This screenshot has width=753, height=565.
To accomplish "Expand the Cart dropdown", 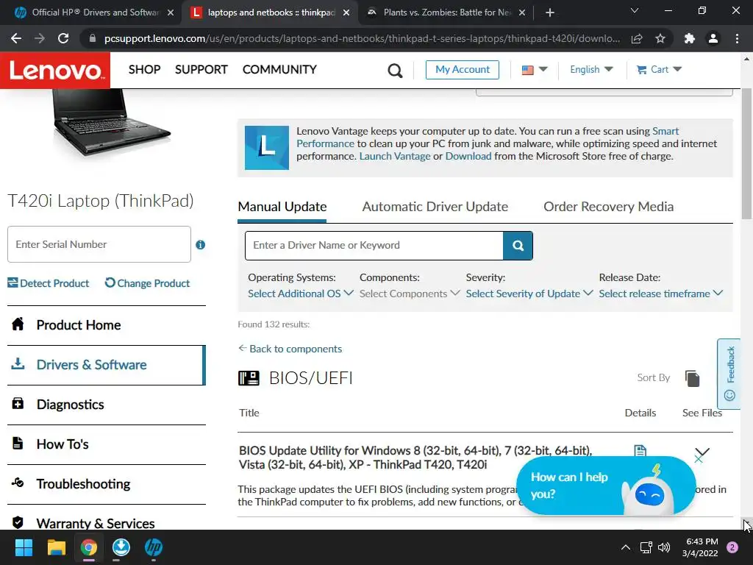I will point(659,70).
